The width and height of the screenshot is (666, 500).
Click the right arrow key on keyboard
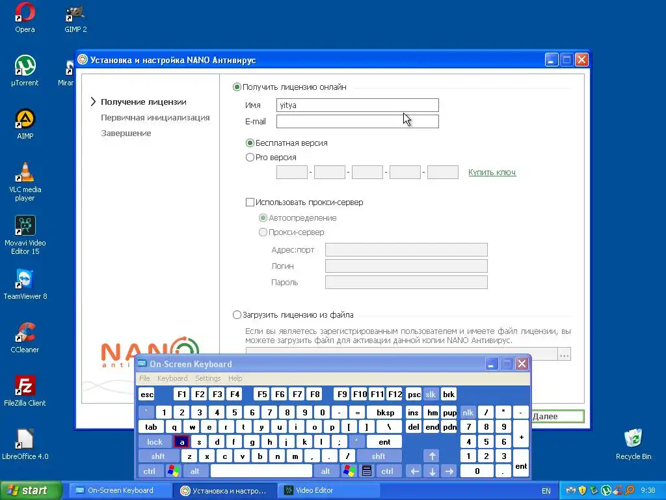449,471
